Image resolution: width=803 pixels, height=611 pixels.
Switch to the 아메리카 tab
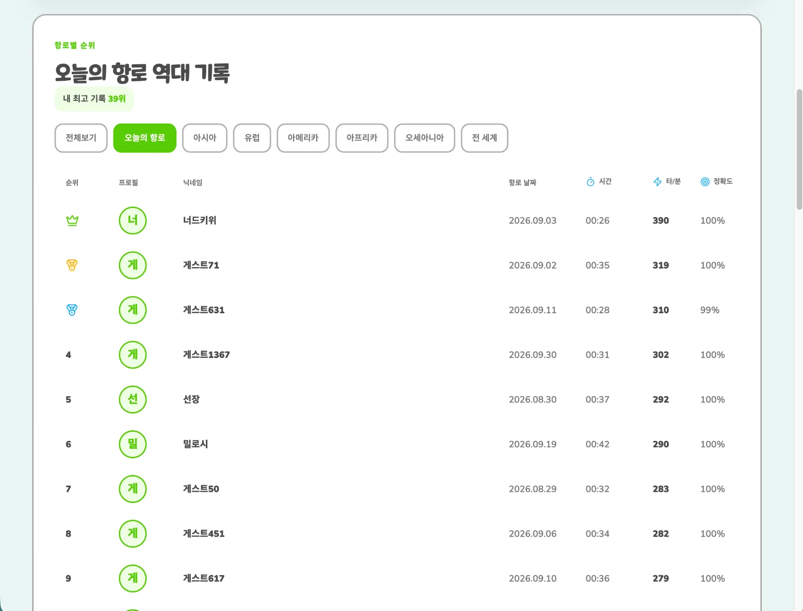point(303,138)
